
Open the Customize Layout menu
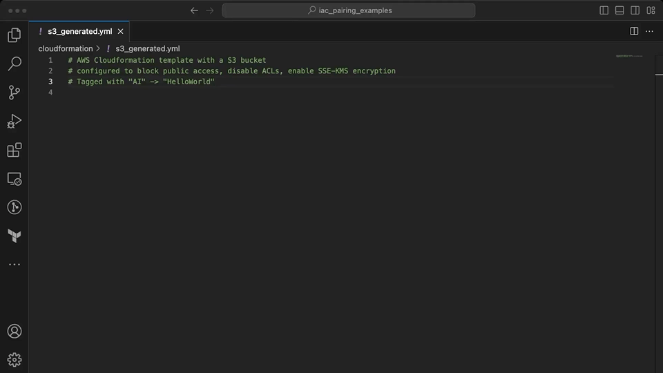coord(651,10)
